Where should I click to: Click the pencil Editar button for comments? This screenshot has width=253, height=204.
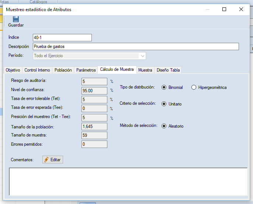(x=53, y=159)
